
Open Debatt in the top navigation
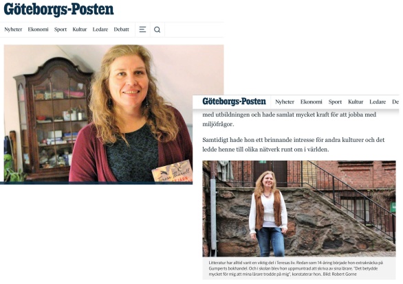(x=121, y=29)
